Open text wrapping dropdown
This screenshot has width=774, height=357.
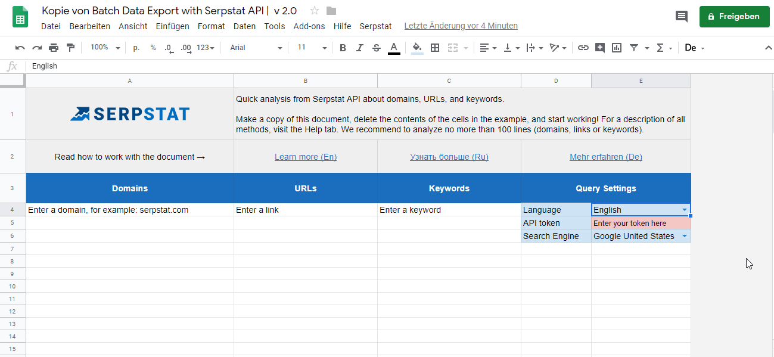click(534, 48)
